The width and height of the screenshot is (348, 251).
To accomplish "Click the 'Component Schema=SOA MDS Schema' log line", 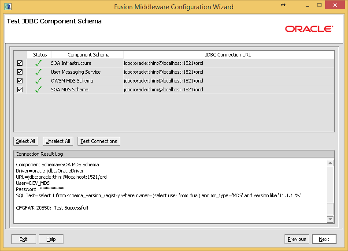I will tap(57, 165).
